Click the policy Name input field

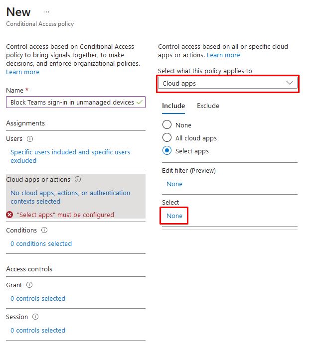coord(76,102)
